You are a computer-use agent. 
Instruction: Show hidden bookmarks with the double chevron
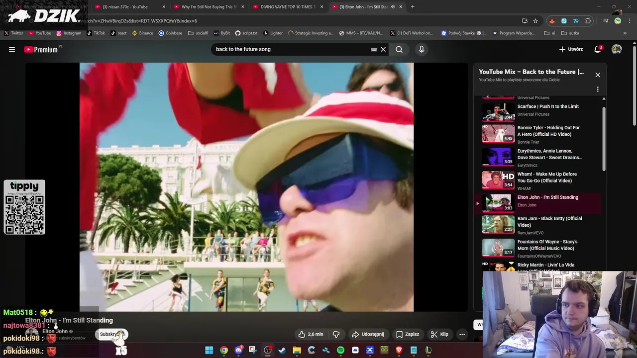click(x=625, y=33)
